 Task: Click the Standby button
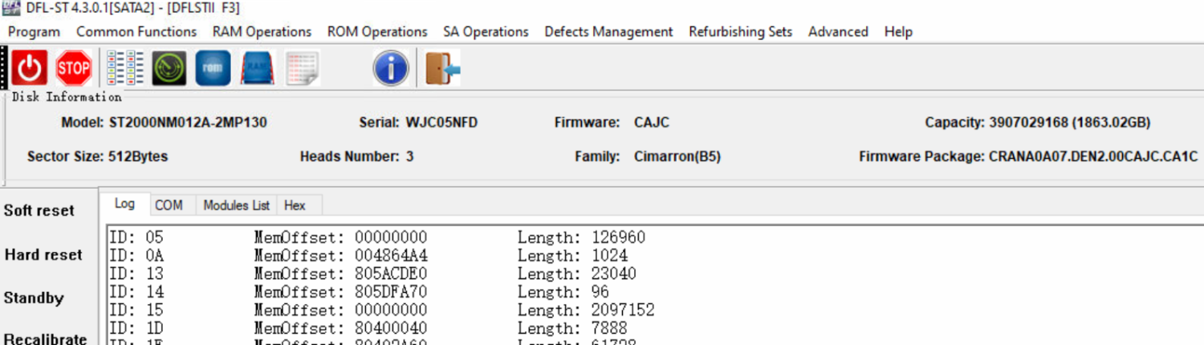34,298
